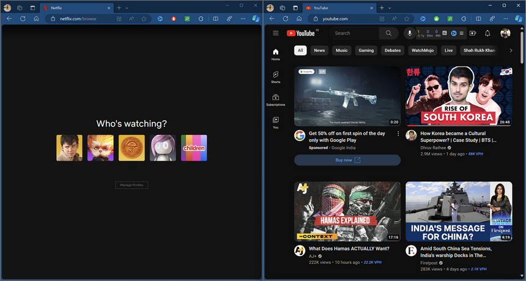Choose the children Netflix profile
The image size is (526, 281).
point(194,148)
